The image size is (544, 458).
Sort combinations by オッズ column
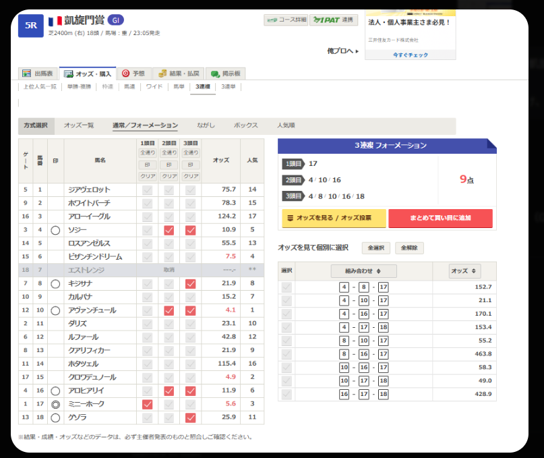465,271
